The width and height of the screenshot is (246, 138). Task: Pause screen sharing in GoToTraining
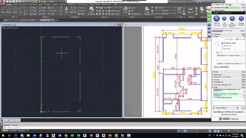tap(216, 18)
